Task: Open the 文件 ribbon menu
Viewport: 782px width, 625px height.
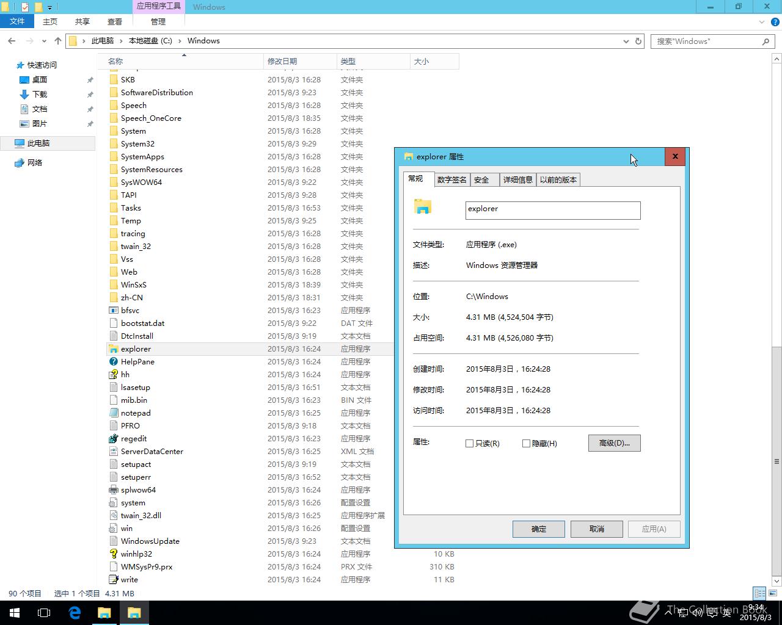Action: pos(17,21)
